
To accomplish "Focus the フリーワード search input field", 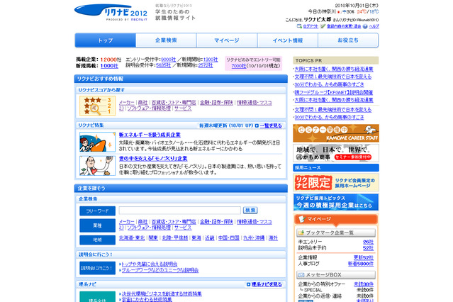I will click(179, 210).
